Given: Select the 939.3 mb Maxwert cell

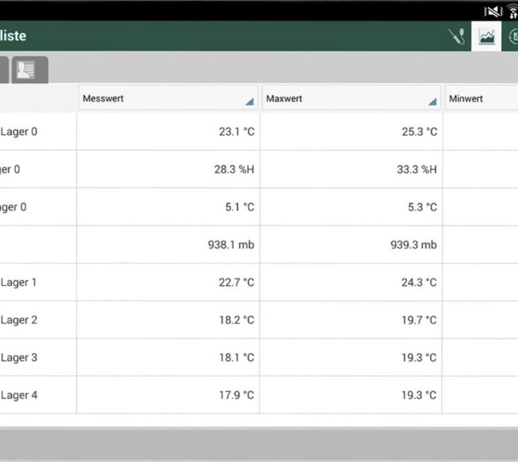Looking at the screenshot, I should pyautogui.click(x=413, y=245).
